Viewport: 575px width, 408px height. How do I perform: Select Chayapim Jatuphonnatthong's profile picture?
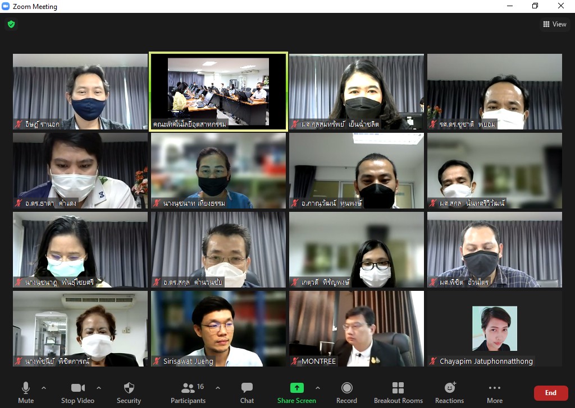tap(495, 328)
